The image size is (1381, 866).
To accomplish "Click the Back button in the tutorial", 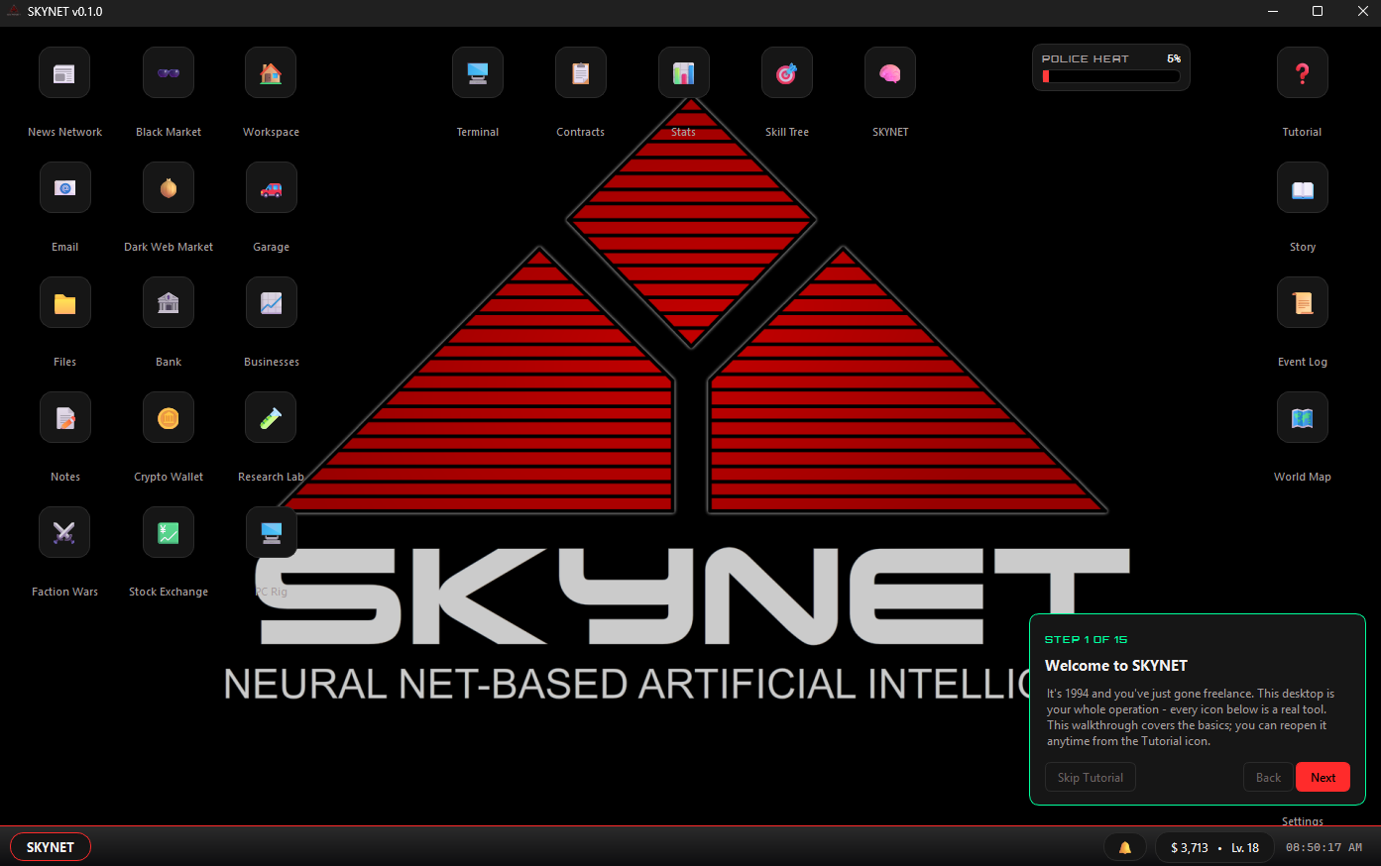I will click(1269, 778).
